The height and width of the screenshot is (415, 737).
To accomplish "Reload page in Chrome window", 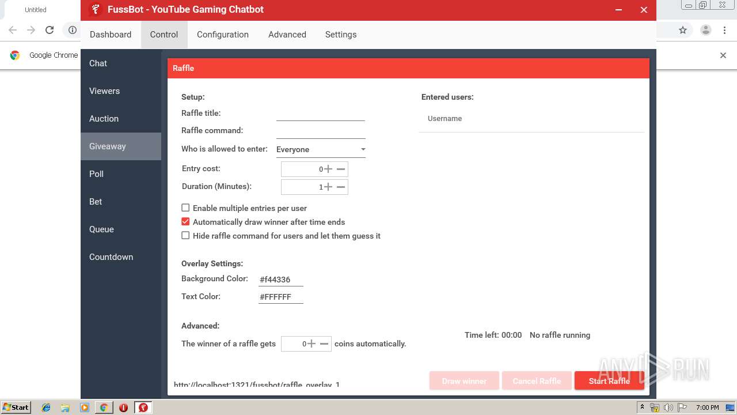I will tap(50, 30).
